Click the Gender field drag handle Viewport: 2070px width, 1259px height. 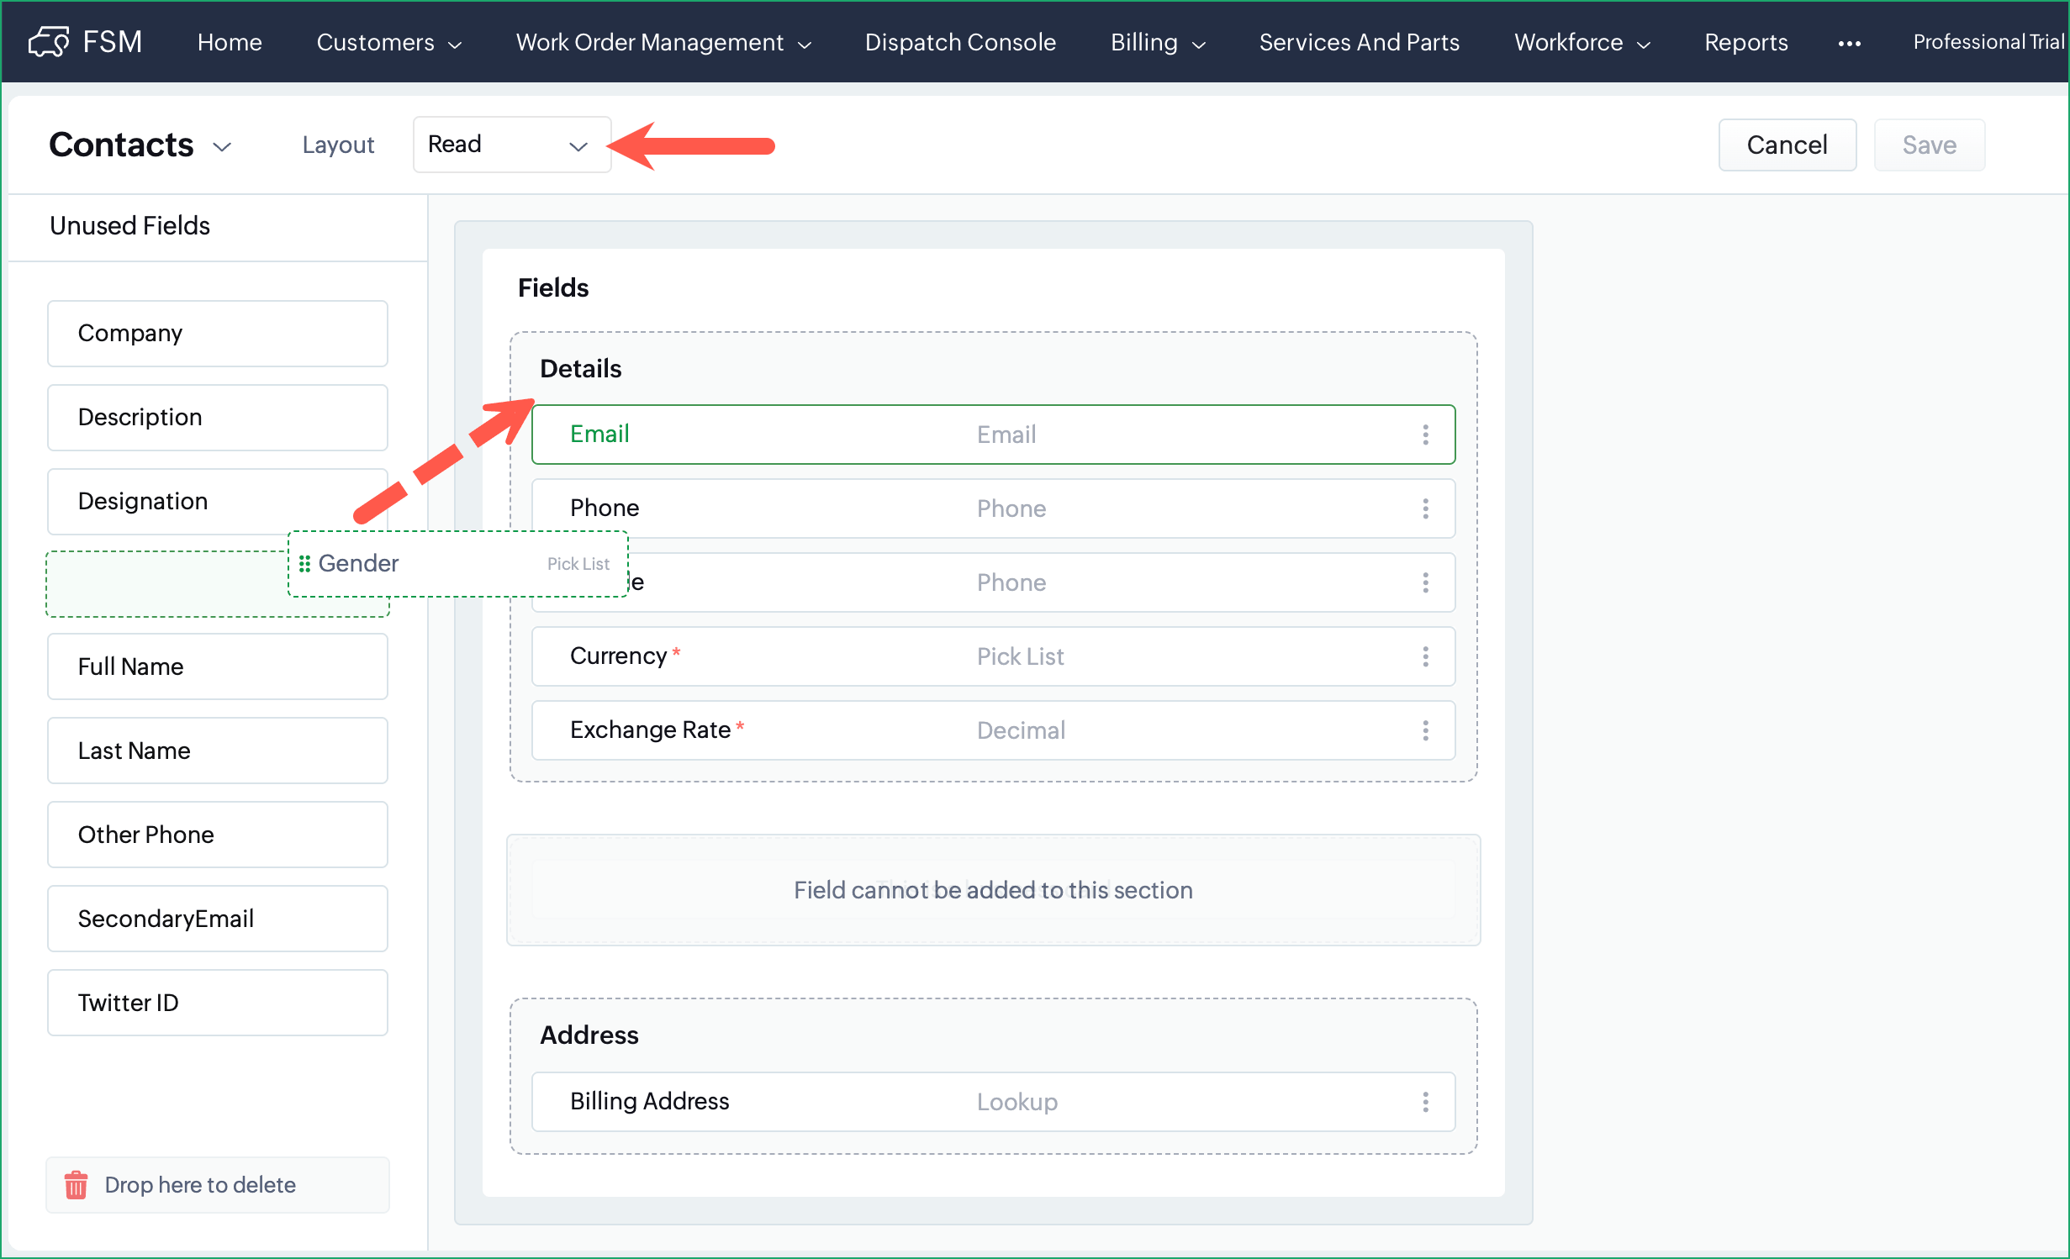(304, 564)
